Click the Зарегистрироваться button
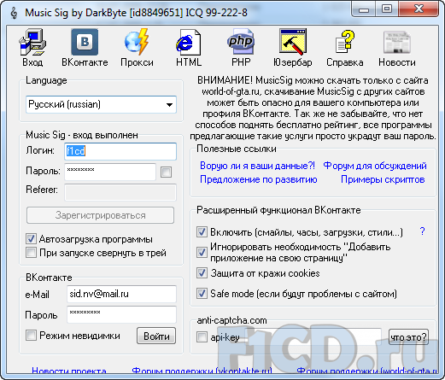 [100, 215]
